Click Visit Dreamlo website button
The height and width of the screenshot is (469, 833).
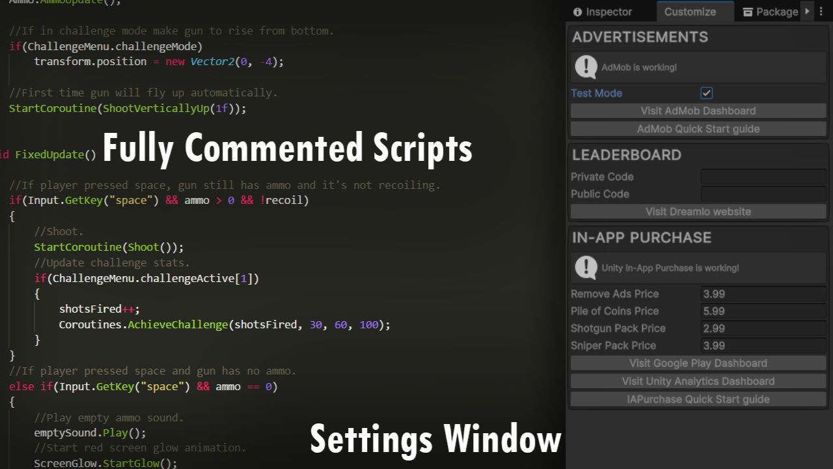click(698, 212)
